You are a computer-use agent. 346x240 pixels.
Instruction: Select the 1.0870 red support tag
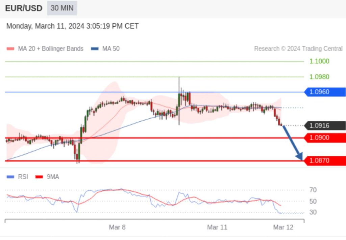pyautogui.click(x=325, y=161)
